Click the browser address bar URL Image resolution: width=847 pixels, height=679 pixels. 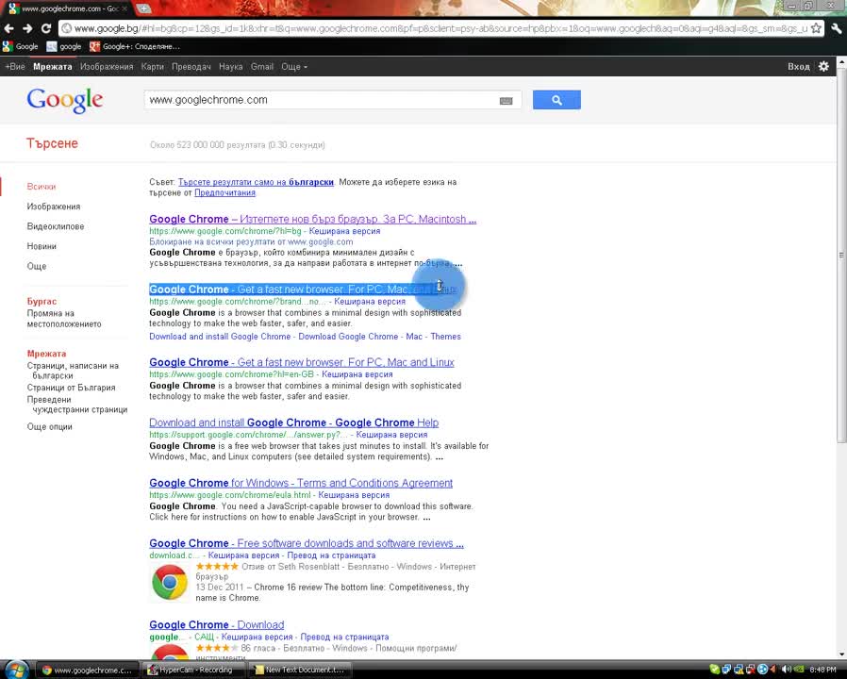click(440, 28)
